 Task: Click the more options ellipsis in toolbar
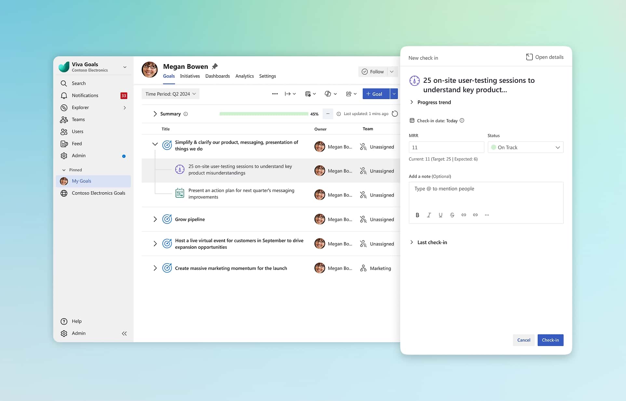pos(275,94)
